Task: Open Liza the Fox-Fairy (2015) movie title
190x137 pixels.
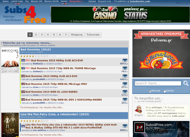Action: (55, 114)
